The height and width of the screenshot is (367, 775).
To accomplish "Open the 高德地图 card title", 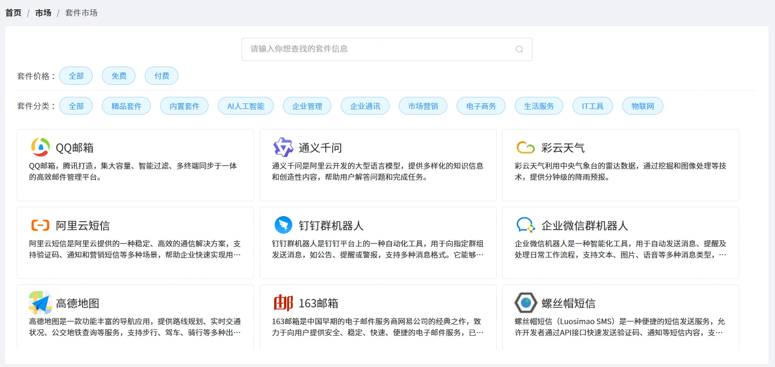I will [x=77, y=303].
